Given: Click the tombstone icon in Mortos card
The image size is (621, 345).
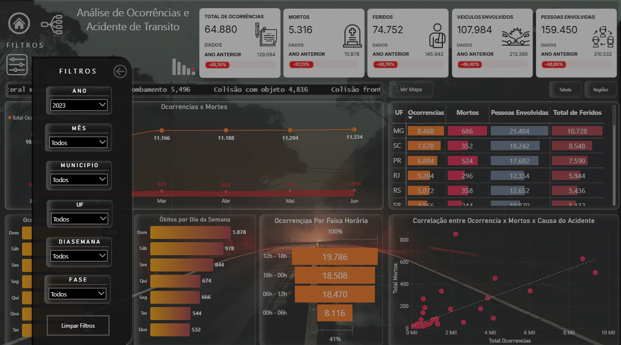Looking at the screenshot, I should (x=353, y=36).
